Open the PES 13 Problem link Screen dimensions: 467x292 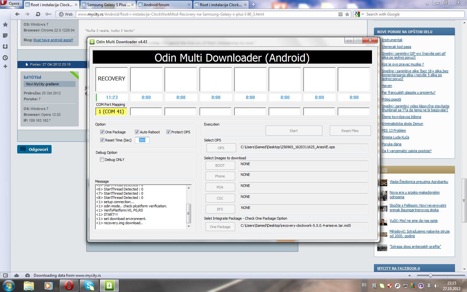click(x=394, y=130)
